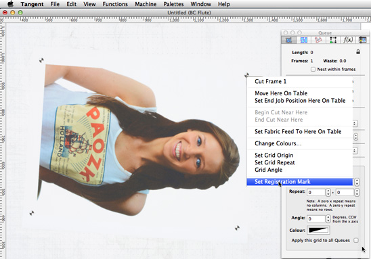The height and width of the screenshot is (259, 371).
Task: Toggle the padlock icon in Queue panel
Action: click(x=358, y=52)
